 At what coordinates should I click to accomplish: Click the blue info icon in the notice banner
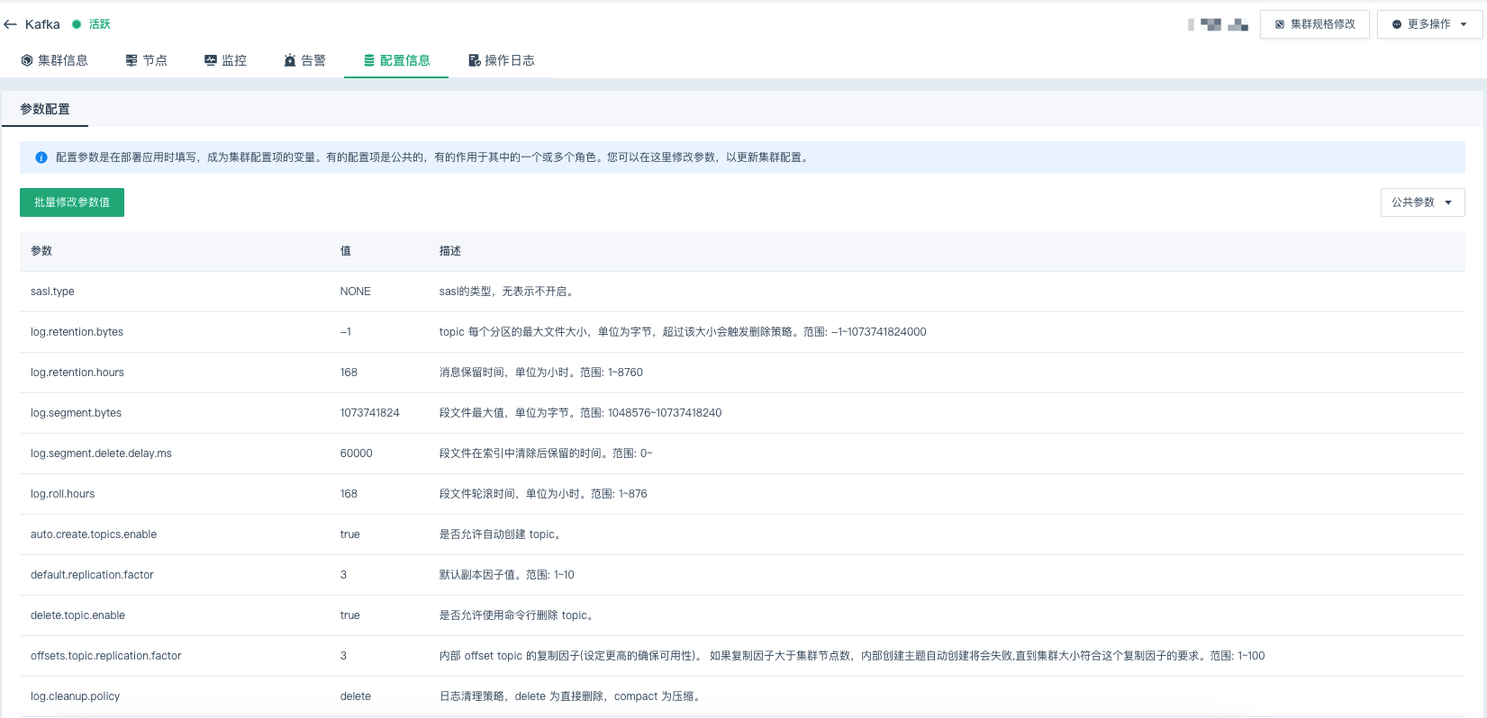pos(41,157)
